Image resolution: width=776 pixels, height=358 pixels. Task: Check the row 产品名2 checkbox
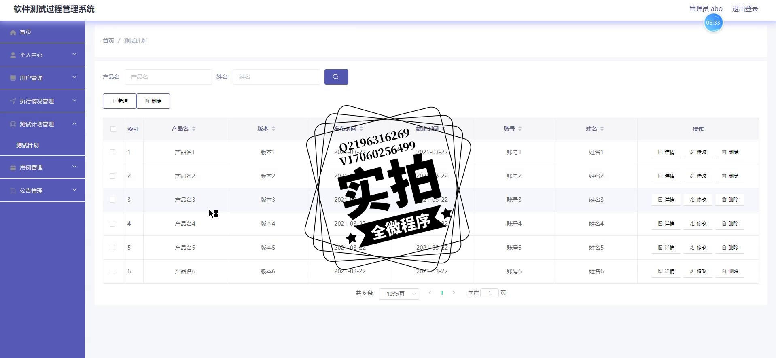coord(112,176)
